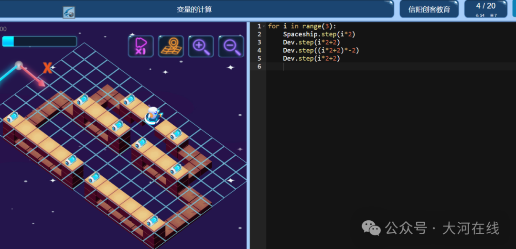Zoom out with the minus magnifier
Screen dimensions: 516x249
point(231,46)
